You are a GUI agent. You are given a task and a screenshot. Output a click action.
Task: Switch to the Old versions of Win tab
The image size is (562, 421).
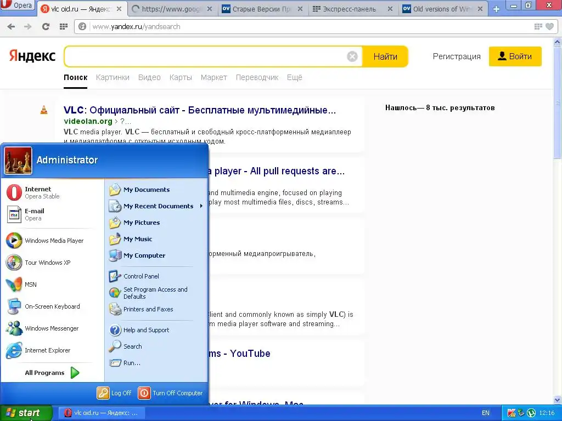click(443, 9)
